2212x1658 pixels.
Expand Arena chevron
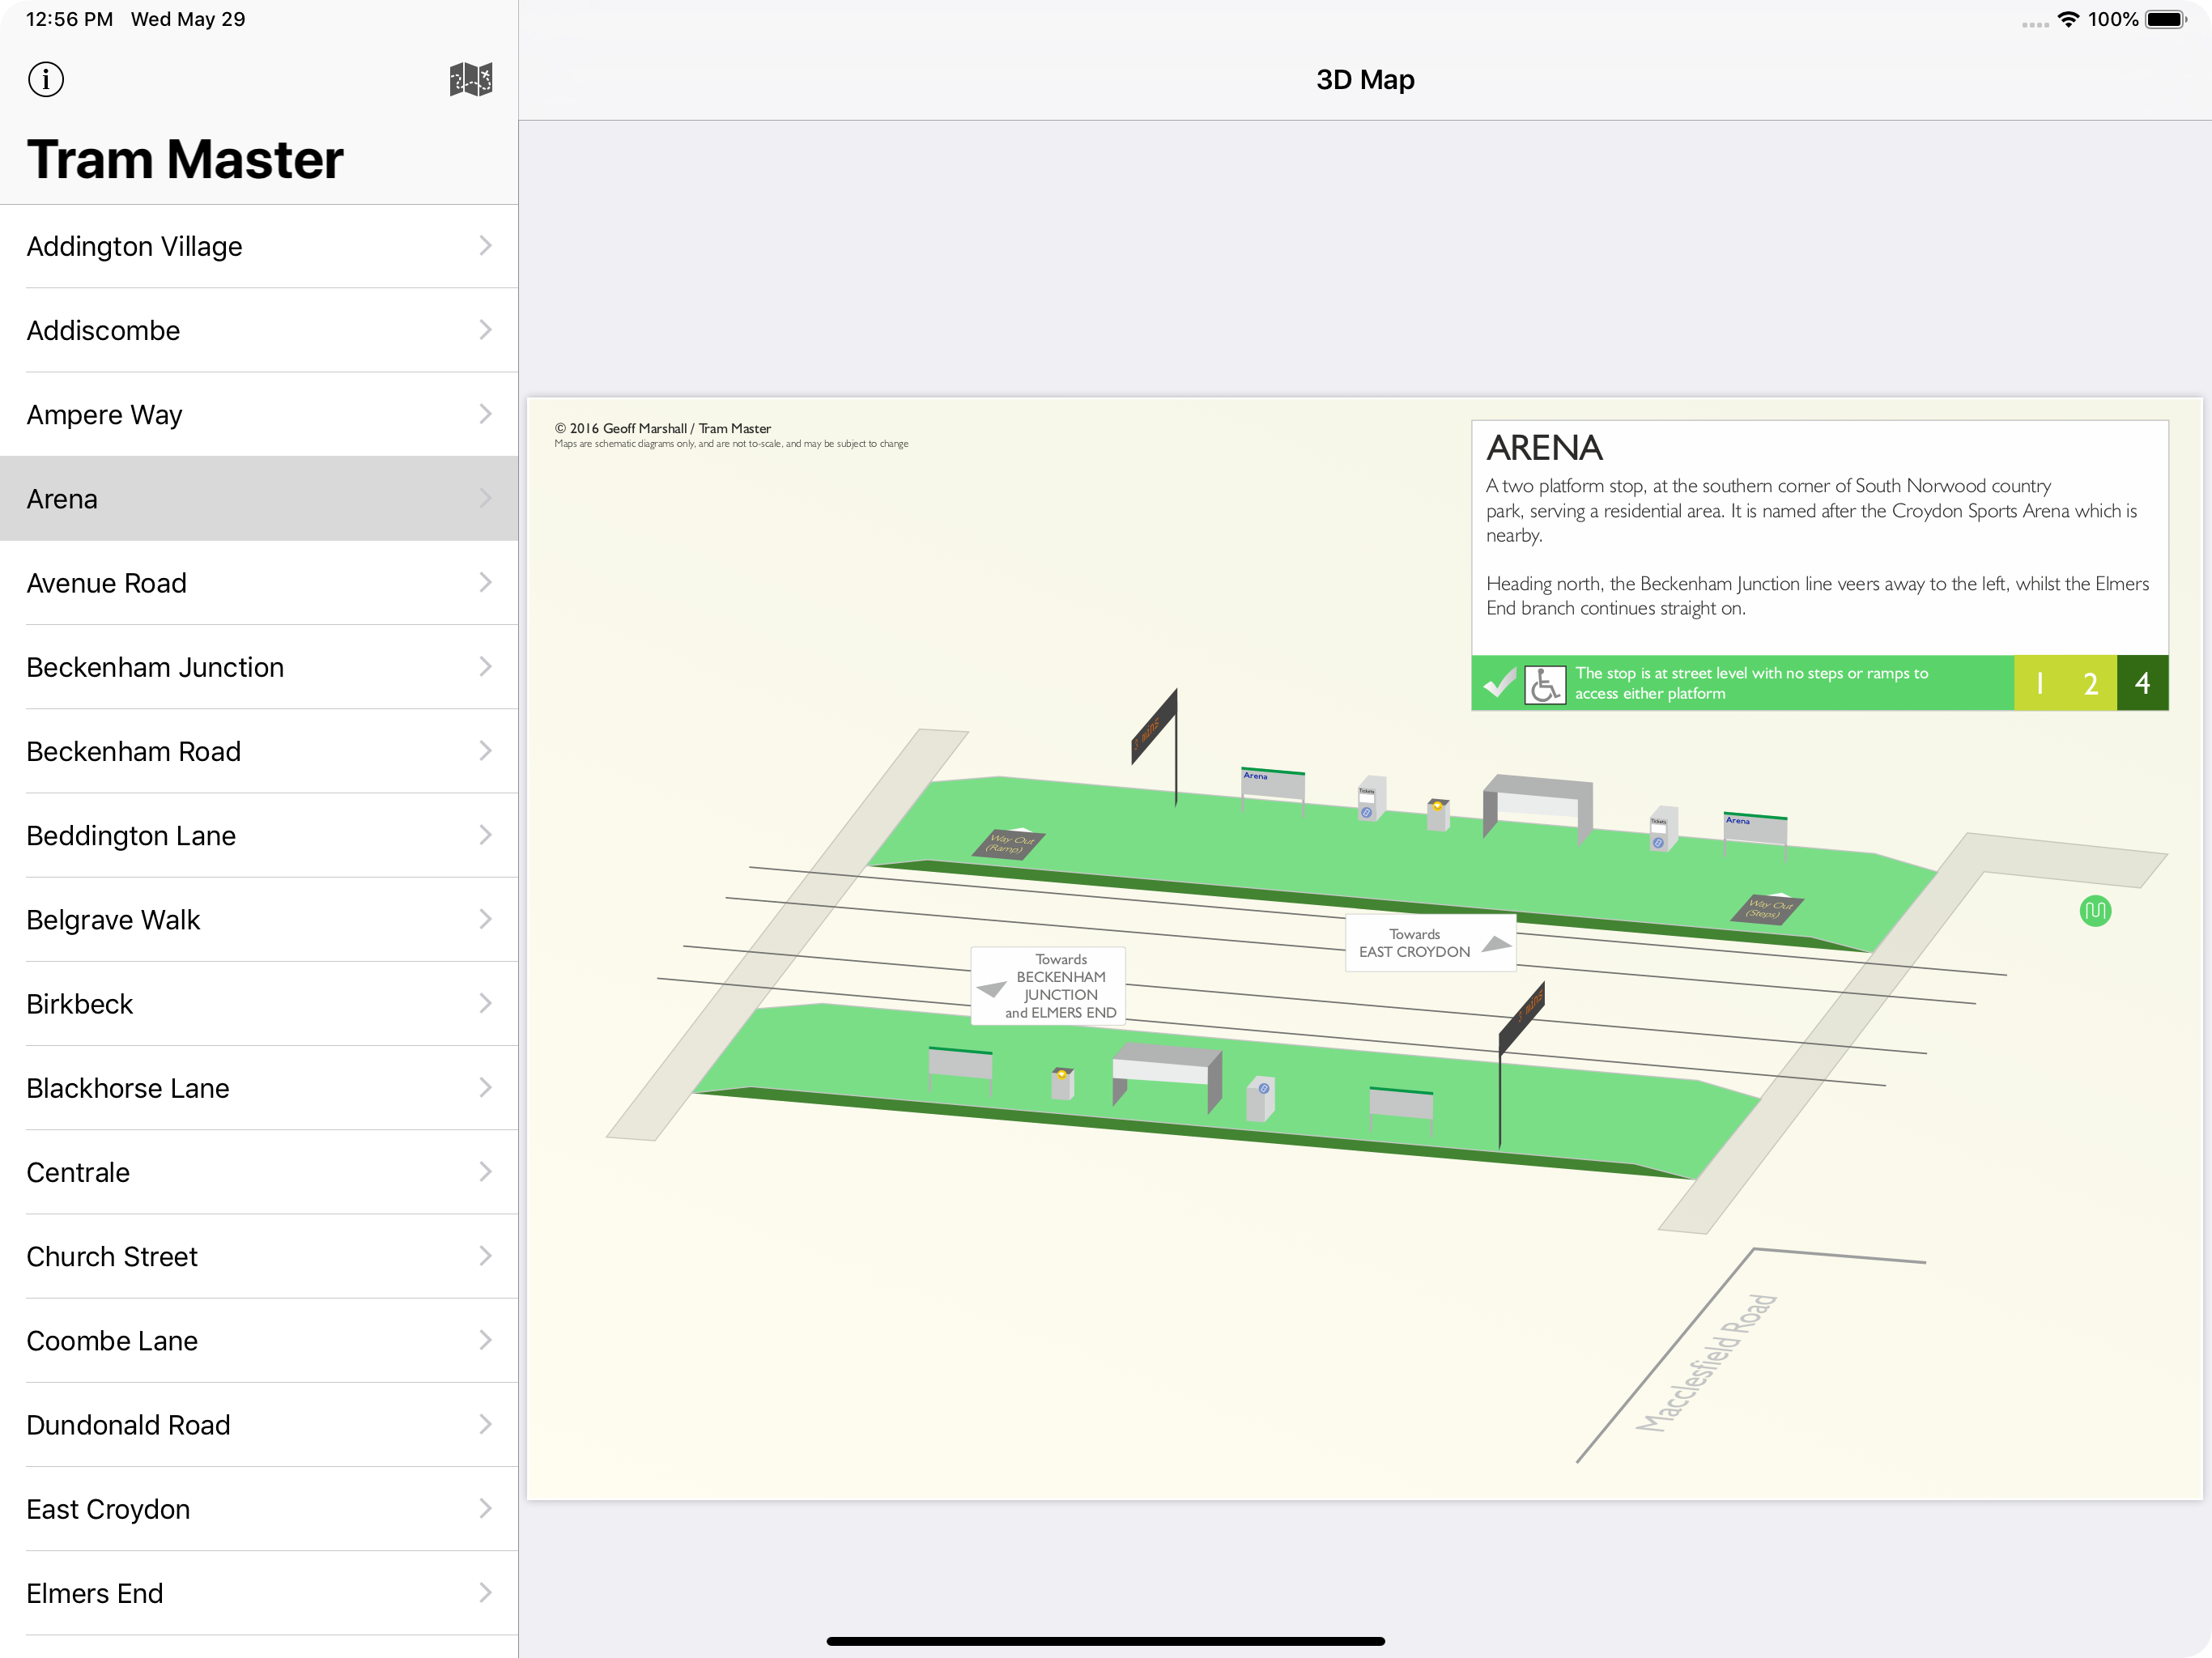(x=485, y=498)
